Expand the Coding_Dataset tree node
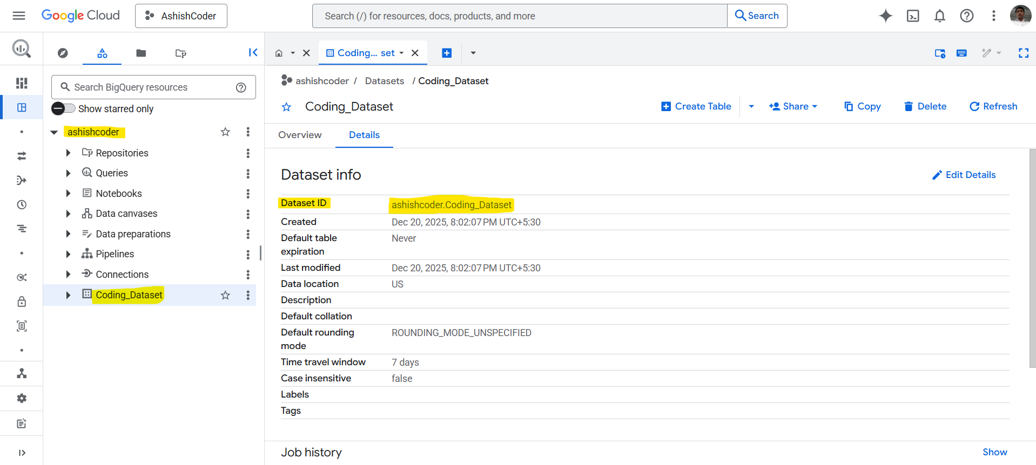 [68, 295]
